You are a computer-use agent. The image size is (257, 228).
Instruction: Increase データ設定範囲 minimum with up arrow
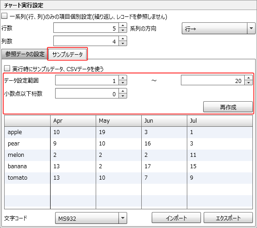pyautogui.click(x=123, y=78)
